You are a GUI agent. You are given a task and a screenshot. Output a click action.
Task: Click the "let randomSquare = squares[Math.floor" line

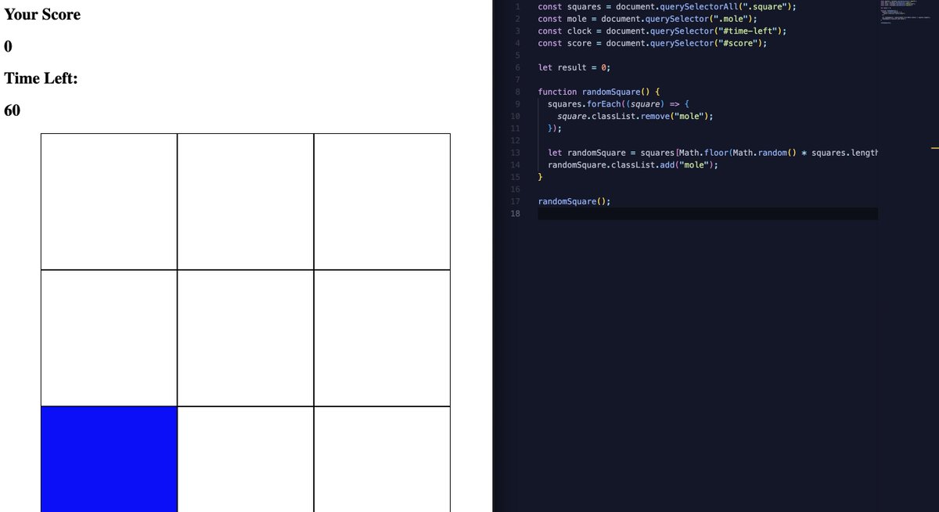pyautogui.click(x=712, y=153)
